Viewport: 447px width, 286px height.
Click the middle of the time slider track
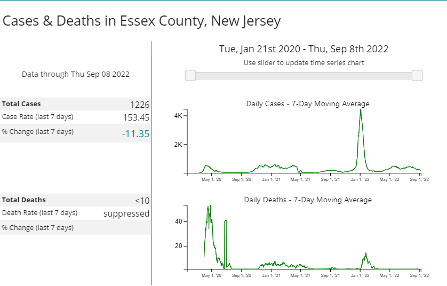click(304, 76)
